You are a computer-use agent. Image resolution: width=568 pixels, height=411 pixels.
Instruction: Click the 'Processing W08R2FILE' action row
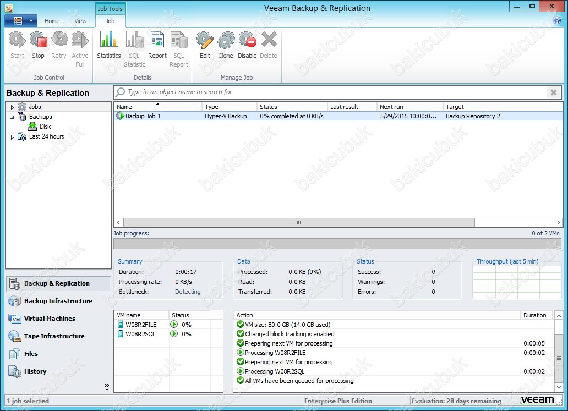click(394, 353)
